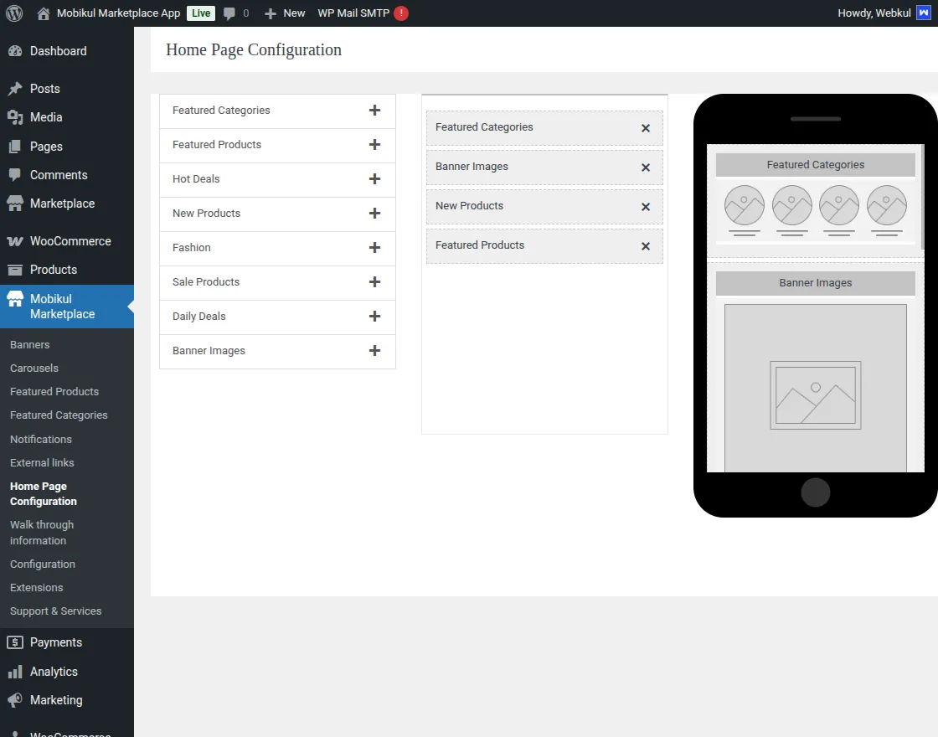Open the Carousels settings link
The image size is (938, 737).
33,368
